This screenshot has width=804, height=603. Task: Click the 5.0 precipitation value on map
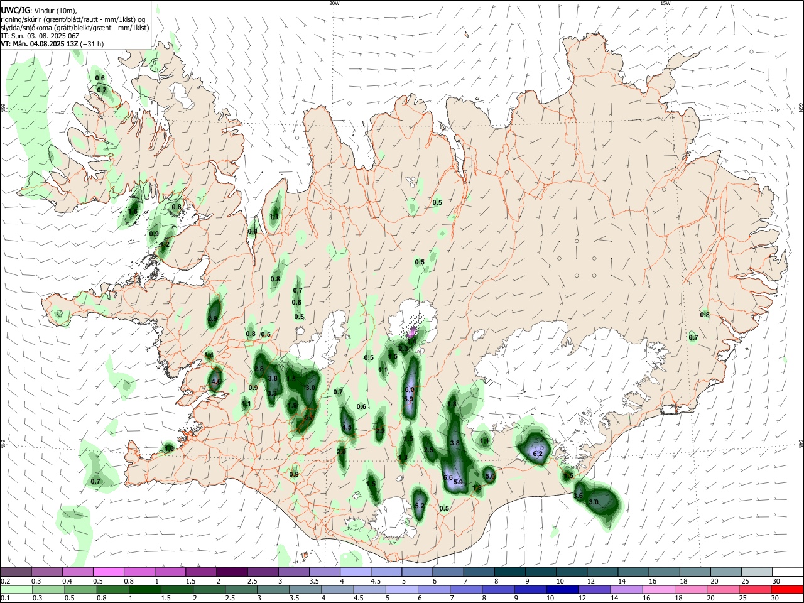click(491, 477)
